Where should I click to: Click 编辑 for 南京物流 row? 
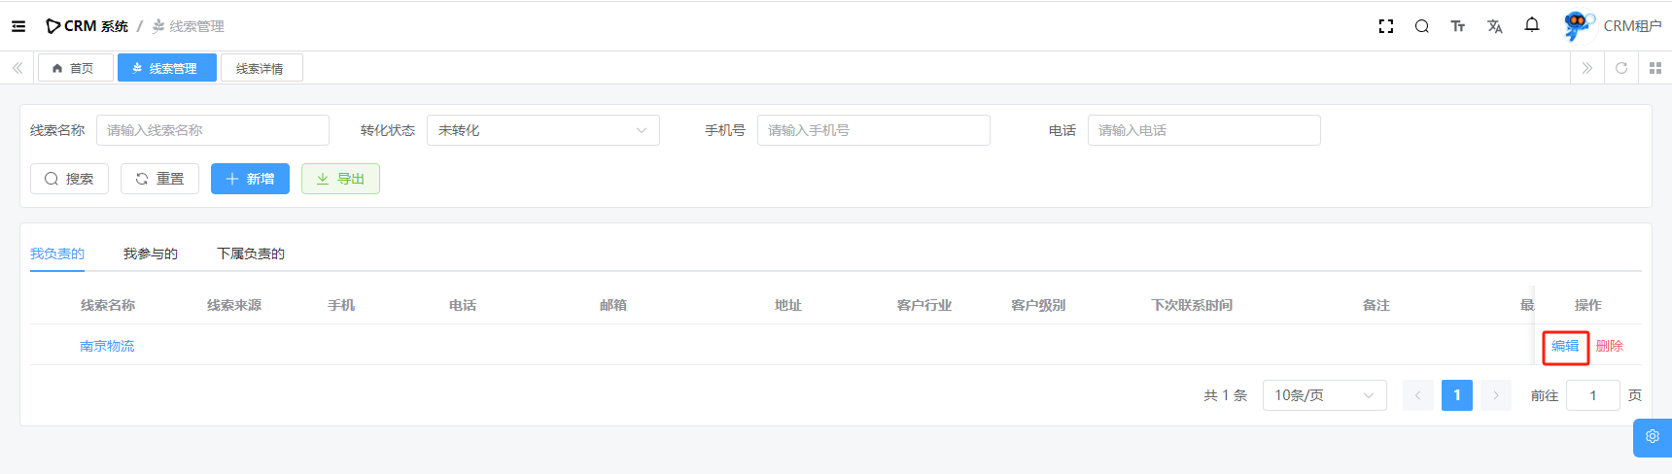[1565, 346]
